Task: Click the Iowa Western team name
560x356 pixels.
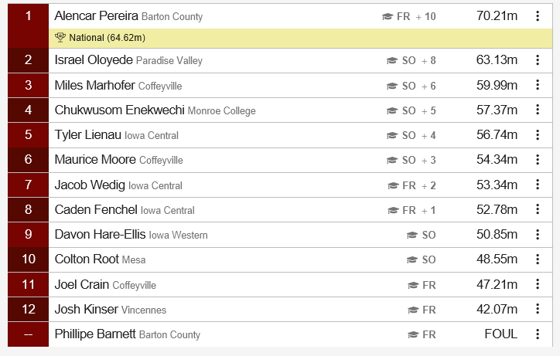Action: click(178, 235)
